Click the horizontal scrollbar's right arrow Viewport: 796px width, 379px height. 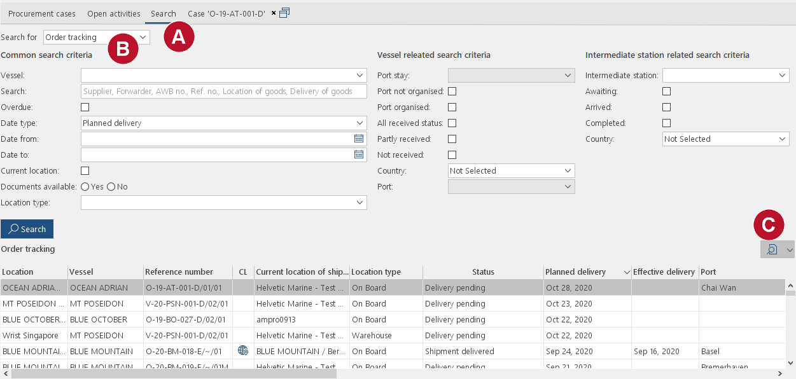780,374
